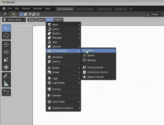Add a Stroke grease pencil object
164x125 pixels.
(98, 55)
